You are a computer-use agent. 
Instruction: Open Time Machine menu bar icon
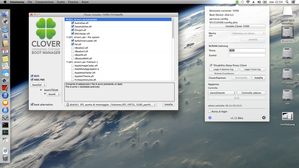pyautogui.click(x=242, y=2)
